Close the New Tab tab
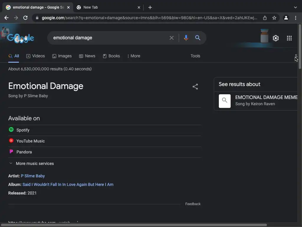The image size is (302, 227). pyautogui.click(x=139, y=7)
